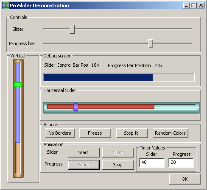
Task: Click the Slider control thumb in Controls
Action: click(x=72, y=29)
